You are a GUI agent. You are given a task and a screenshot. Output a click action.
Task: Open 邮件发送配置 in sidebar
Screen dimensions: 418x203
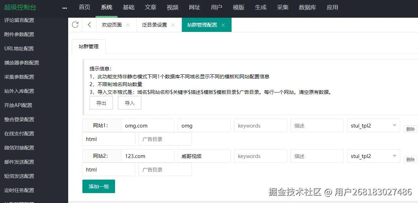pyautogui.click(x=19, y=162)
